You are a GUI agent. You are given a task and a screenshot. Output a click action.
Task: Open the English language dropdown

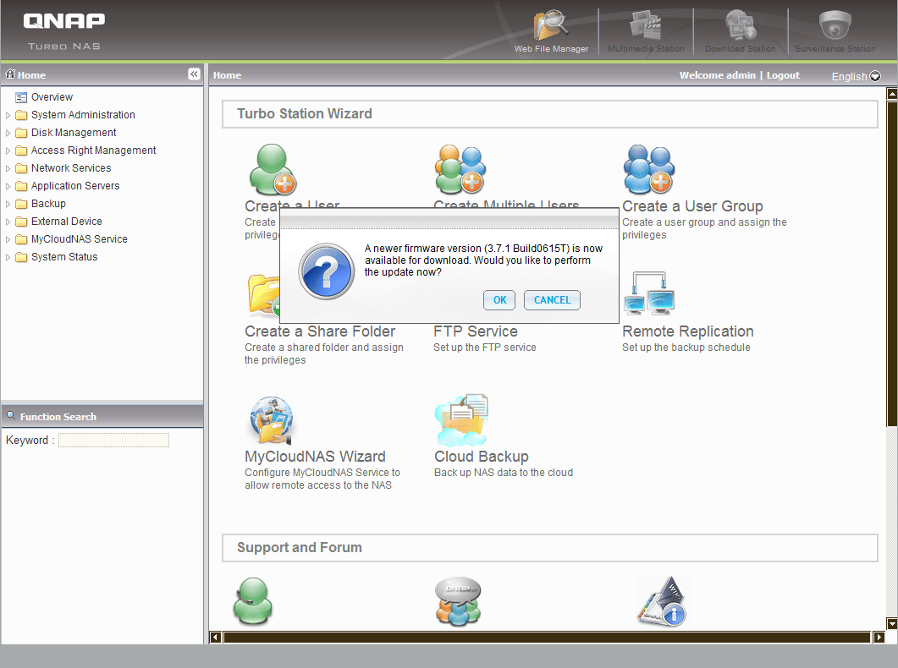(856, 76)
